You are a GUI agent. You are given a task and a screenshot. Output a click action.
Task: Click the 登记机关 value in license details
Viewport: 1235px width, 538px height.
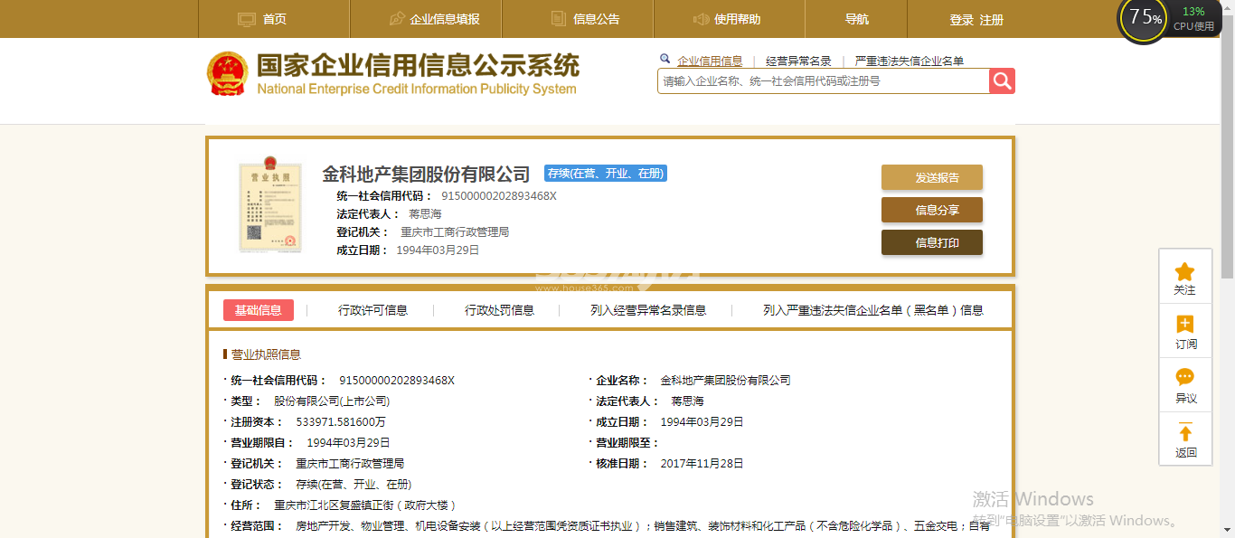350,464
